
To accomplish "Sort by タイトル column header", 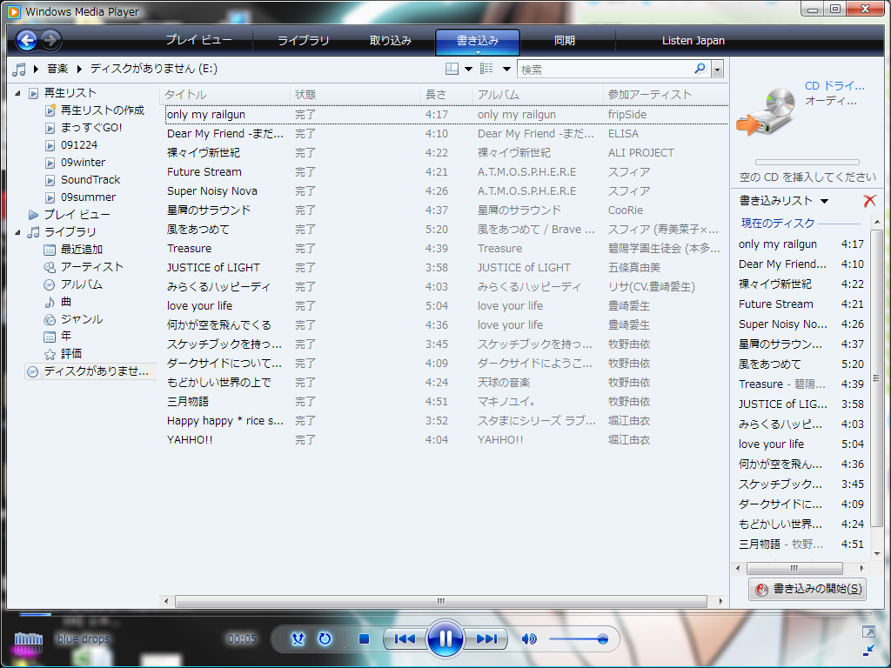I will [x=225, y=94].
